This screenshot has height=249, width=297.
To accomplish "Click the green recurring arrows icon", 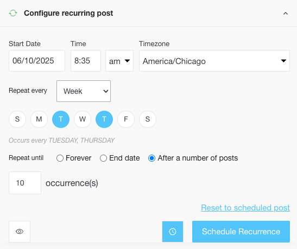I will pyautogui.click(x=13, y=13).
